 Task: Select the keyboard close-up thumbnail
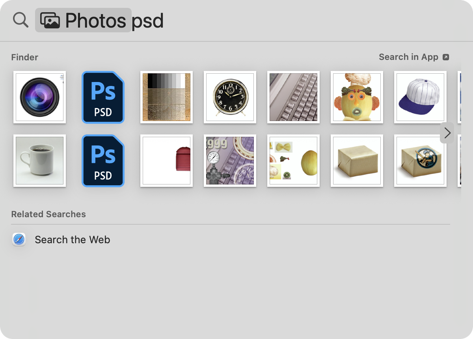[x=293, y=97]
